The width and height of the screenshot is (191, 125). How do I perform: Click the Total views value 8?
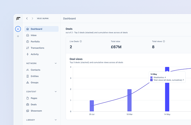[x=153, y=47]
